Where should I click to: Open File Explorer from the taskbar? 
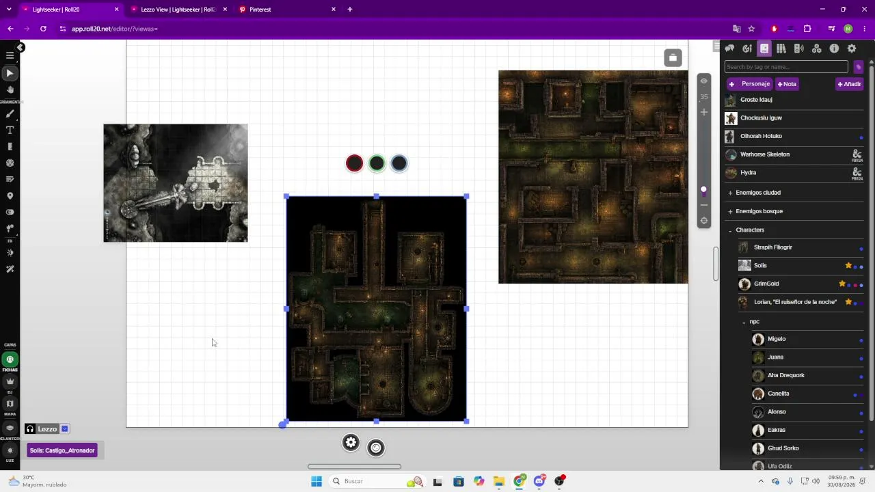[x=499, y=481]
